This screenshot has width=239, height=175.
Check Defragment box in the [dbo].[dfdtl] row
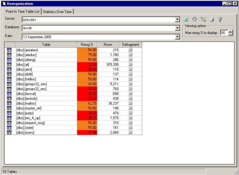tap(130, 74)
